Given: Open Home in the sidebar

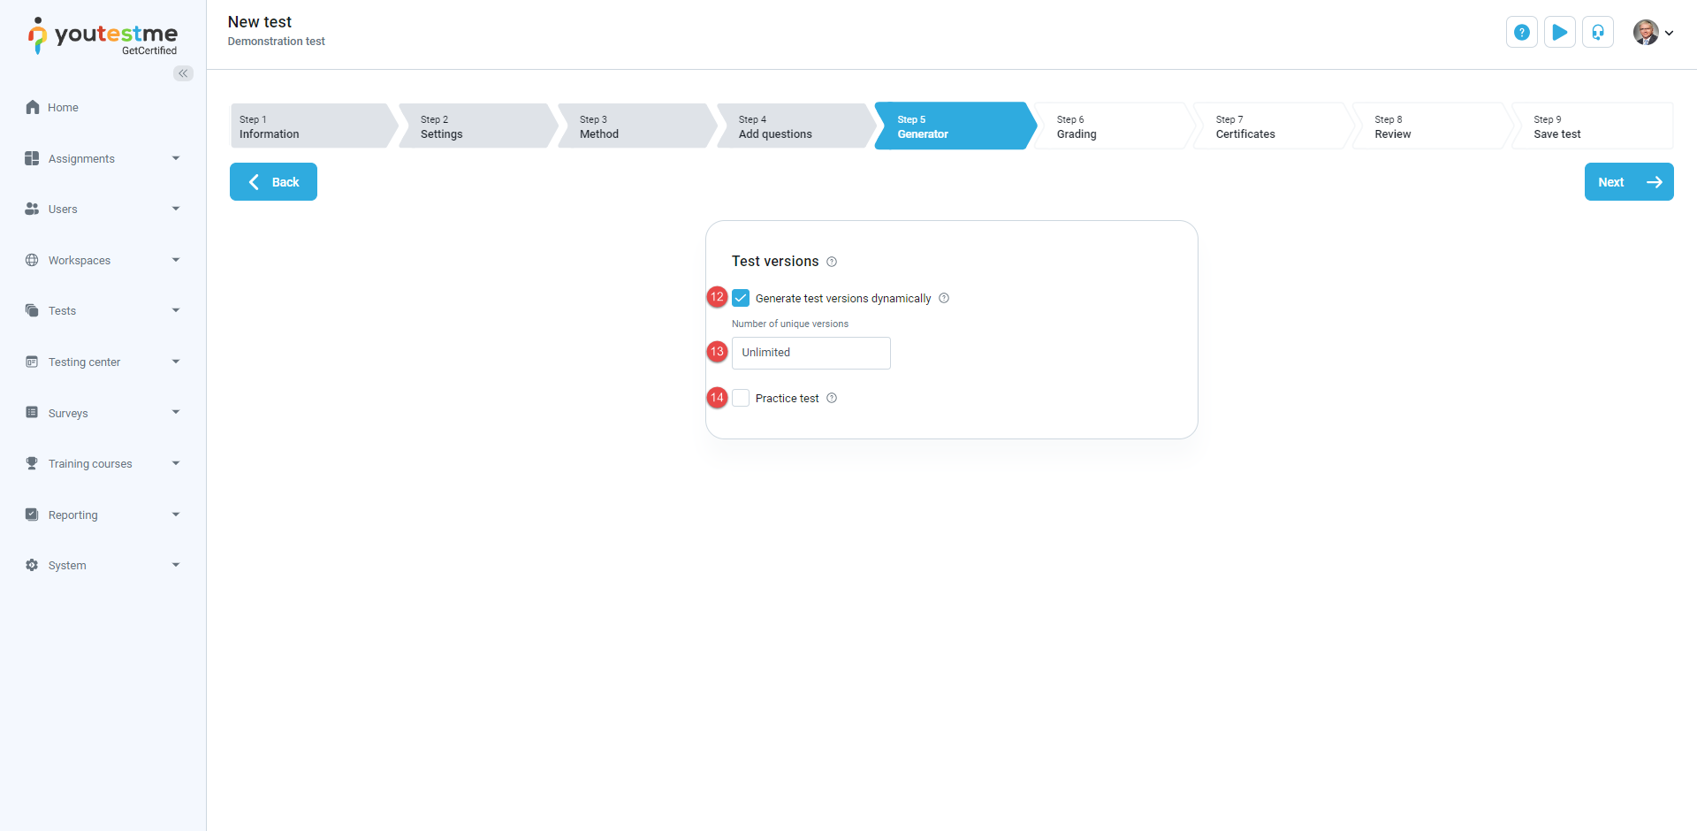Looking at the screenshot, I should point(63,107).
